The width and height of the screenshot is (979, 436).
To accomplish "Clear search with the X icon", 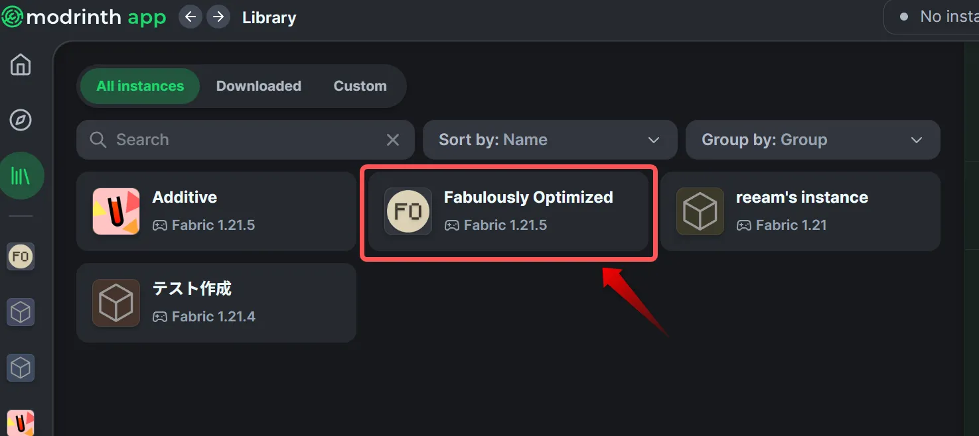I will tap(393, 140).
